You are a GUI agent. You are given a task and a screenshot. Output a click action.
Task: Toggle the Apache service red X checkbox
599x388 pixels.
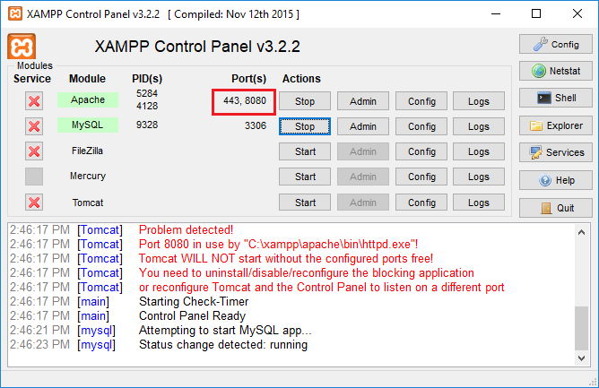point(34,101)
